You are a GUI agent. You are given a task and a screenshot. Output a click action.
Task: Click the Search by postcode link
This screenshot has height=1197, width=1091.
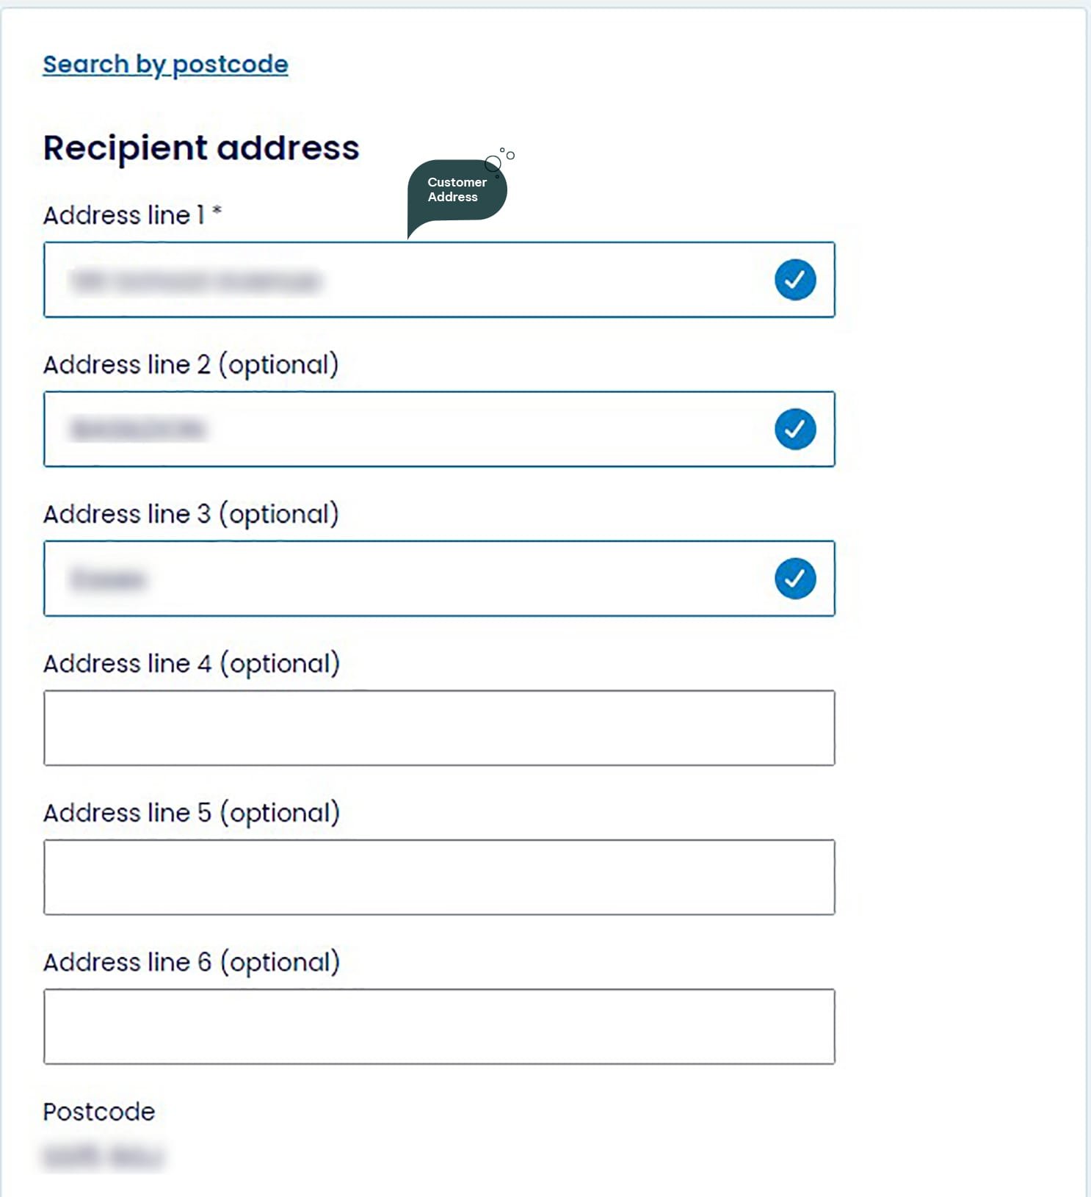click(165, 65)
